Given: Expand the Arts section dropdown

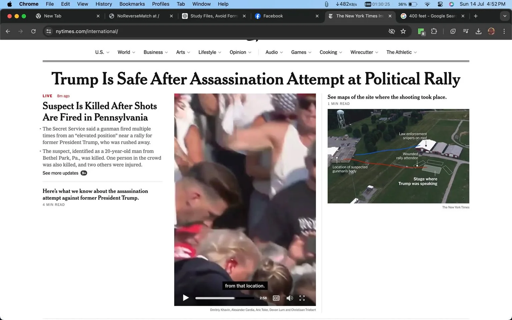Looking at the screenshot, I should pyautogui.click(x=183, y=52).
